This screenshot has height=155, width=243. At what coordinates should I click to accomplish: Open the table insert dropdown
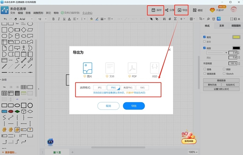[192, 19]
